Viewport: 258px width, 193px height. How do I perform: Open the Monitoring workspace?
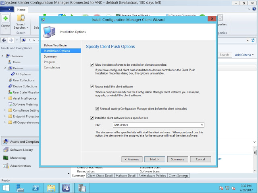6,158
